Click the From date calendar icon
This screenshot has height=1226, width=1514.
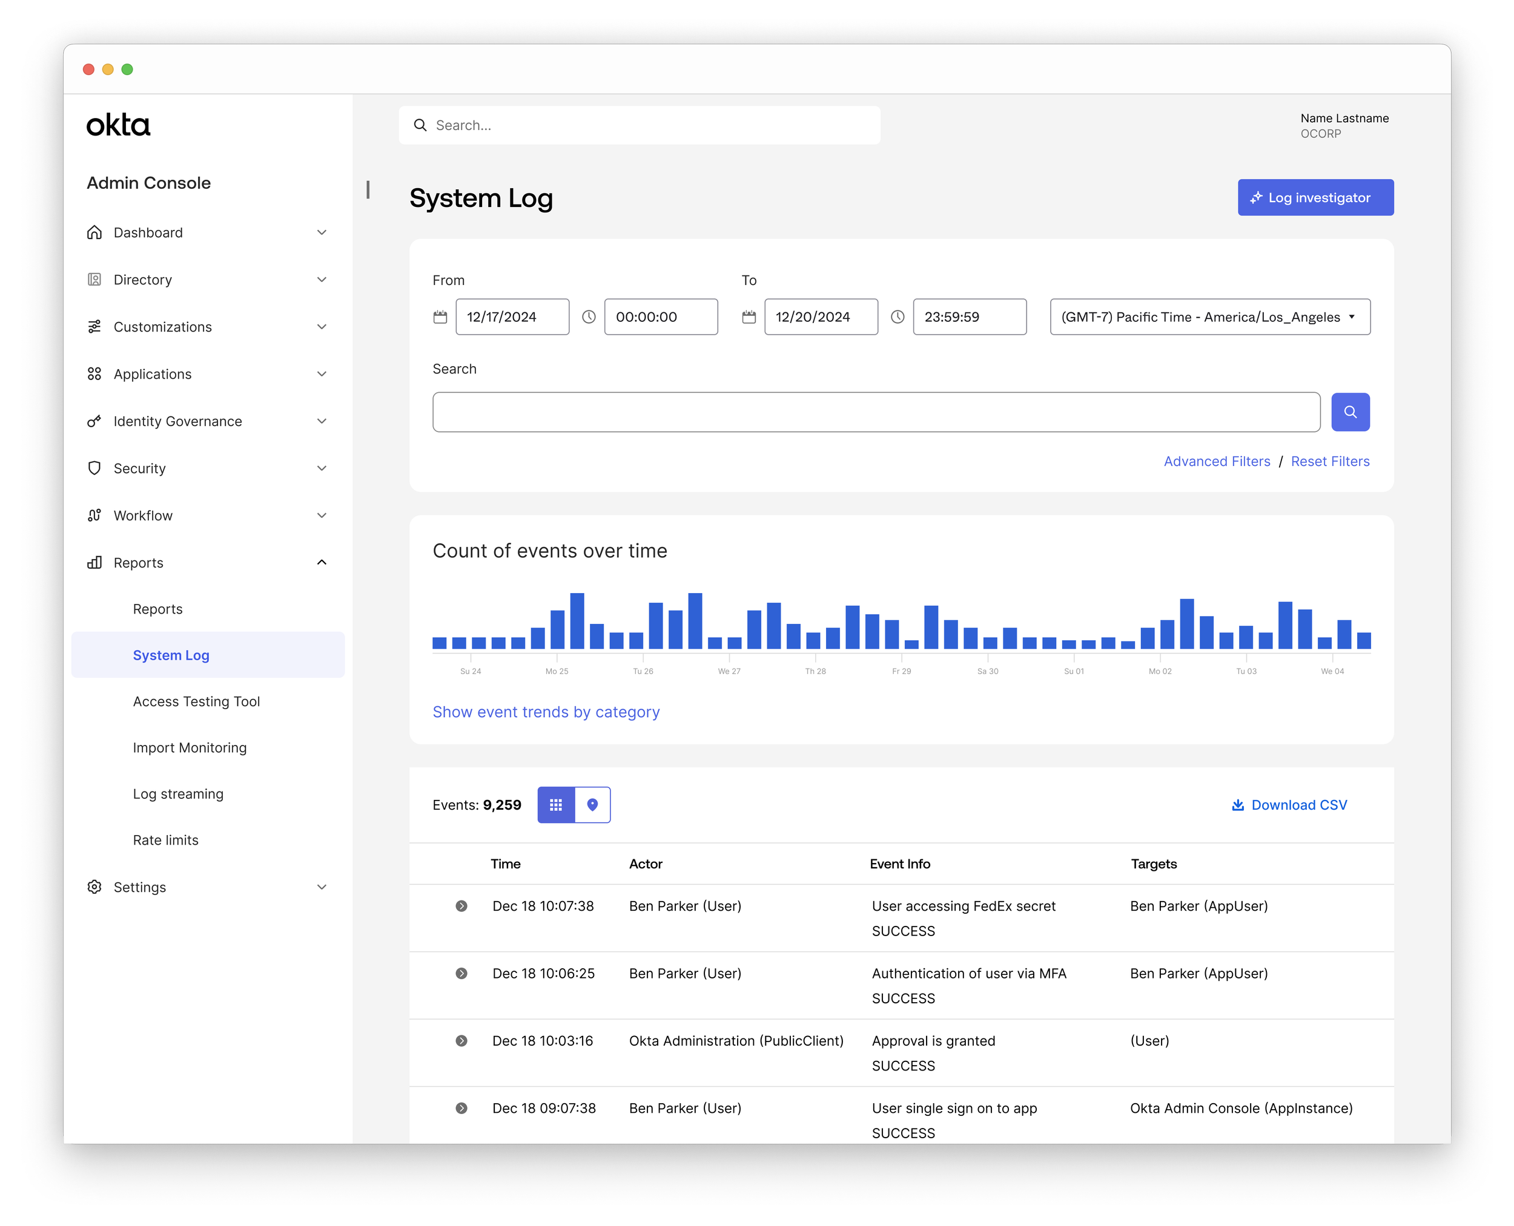pyautogui.click(x=440, y=317)
